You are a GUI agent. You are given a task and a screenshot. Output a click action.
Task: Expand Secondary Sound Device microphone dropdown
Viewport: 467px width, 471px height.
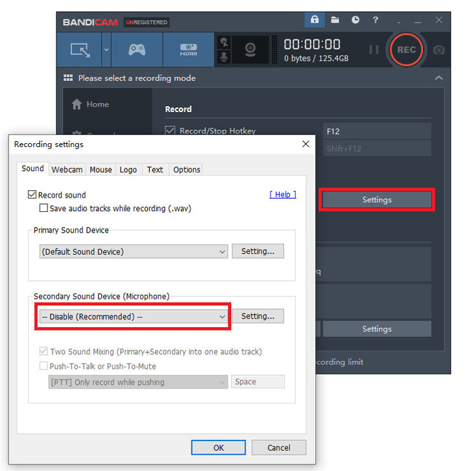tap(133, 317)
